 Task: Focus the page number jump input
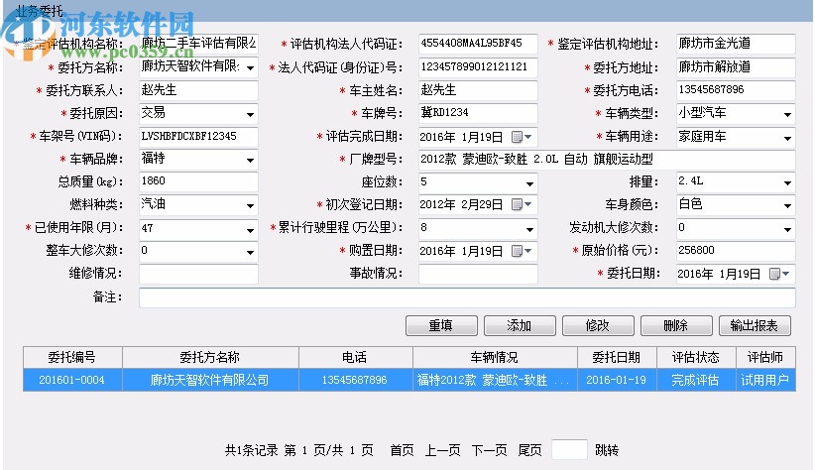pos(569,450)
